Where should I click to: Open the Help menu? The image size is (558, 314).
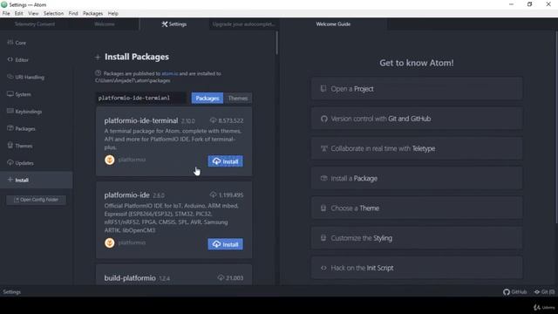[x=113, y=14]
